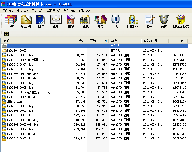Open the 文件(F) menu
192x152 pixels.
7,11
